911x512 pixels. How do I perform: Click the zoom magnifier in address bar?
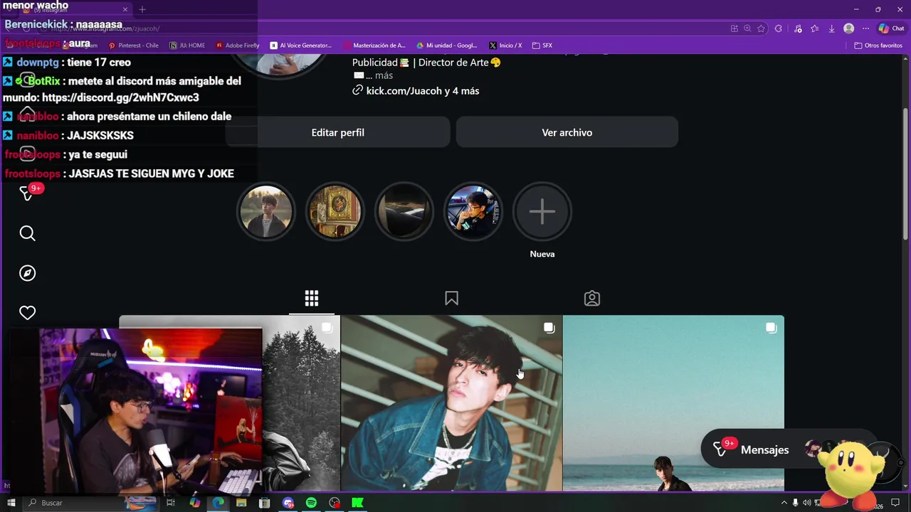pos(747,28)
